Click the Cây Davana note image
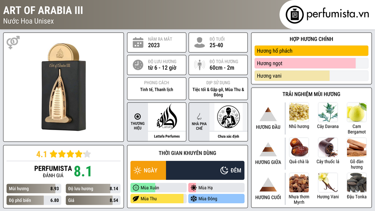Image resolution: width=375 pixels, height=211 pixels. [328, 112]
